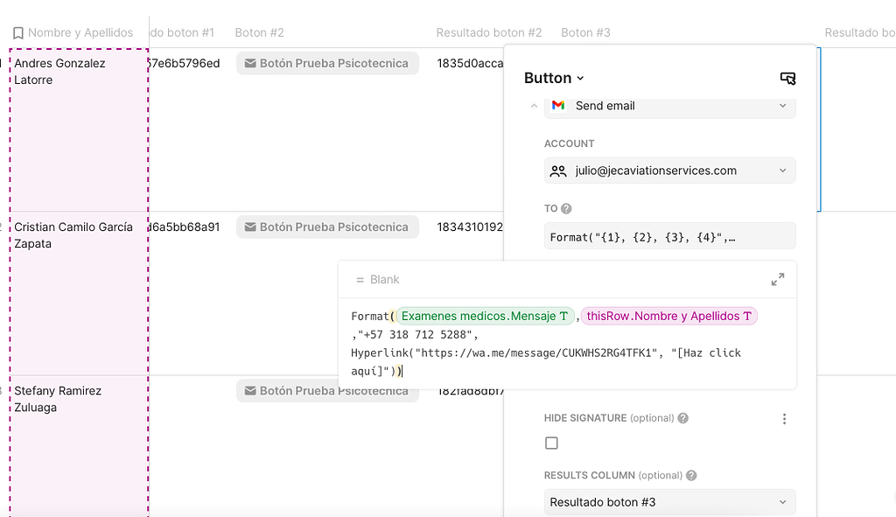Click the button-settings cursor icon in panel header
This screenshot has height=517, width=896.
787,79
